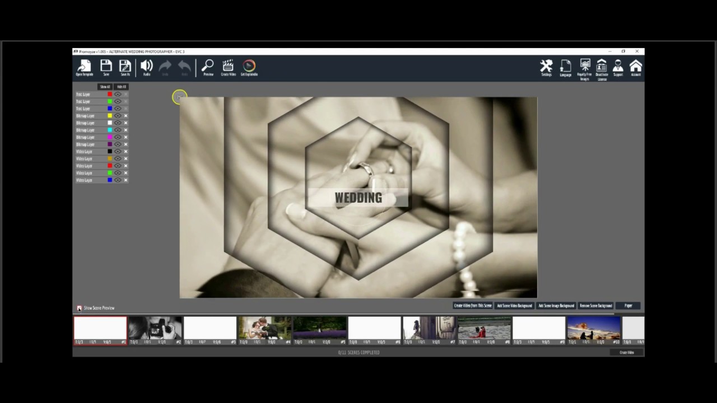Click the Create Video clapperboard icon
Viewport: 717px width, 403px height.
(x=228, y=67)
